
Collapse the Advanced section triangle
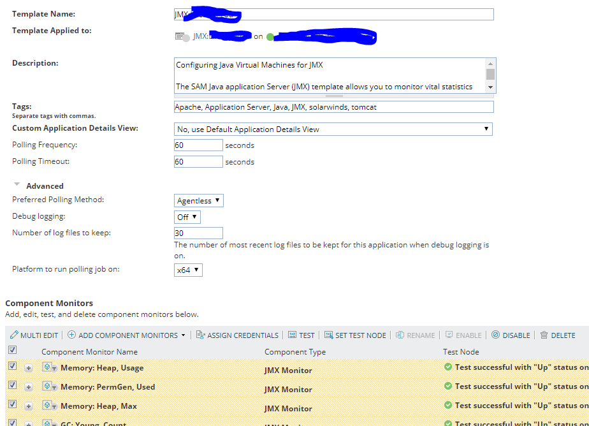pos(17,184)
